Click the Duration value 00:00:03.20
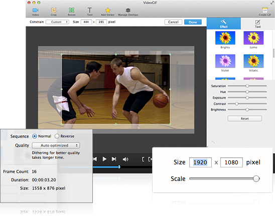This screenshot has height=216, width=275. [44, 180]
